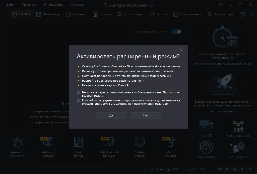257x174 pixels.
Task: Switch to the Главная tab
Action: pyautogui.click(x=21, y=14)
